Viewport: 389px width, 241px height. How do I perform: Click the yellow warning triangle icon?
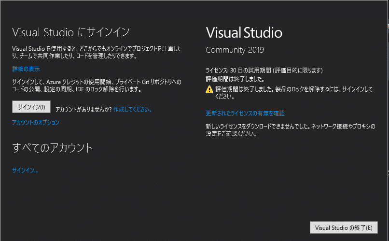(x=209, y=89)
